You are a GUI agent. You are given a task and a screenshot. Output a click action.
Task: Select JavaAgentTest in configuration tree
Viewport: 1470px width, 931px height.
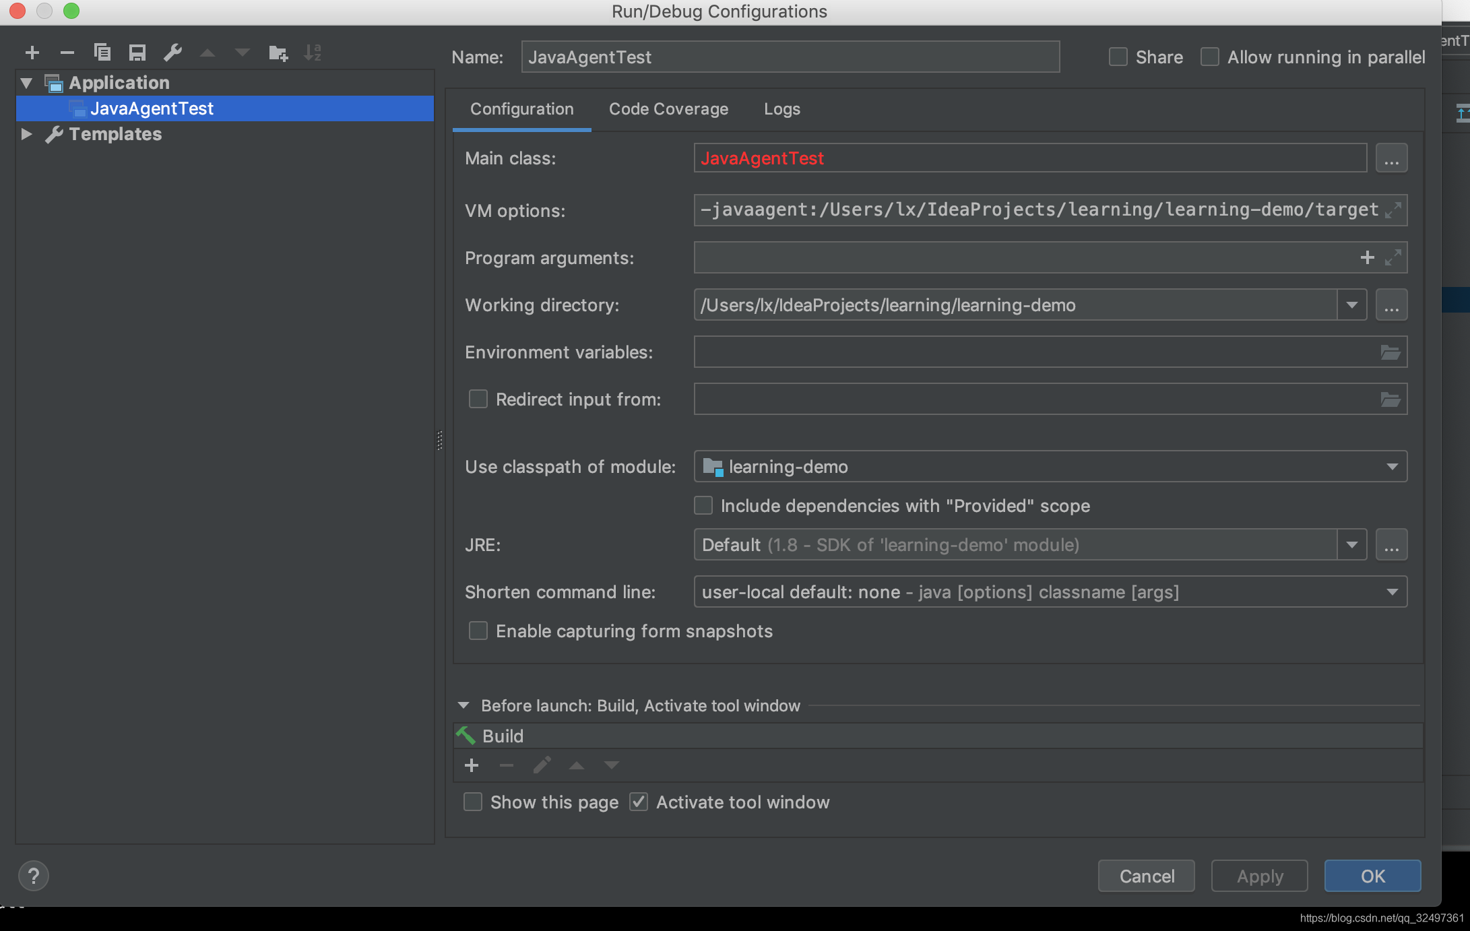point(225,108)
